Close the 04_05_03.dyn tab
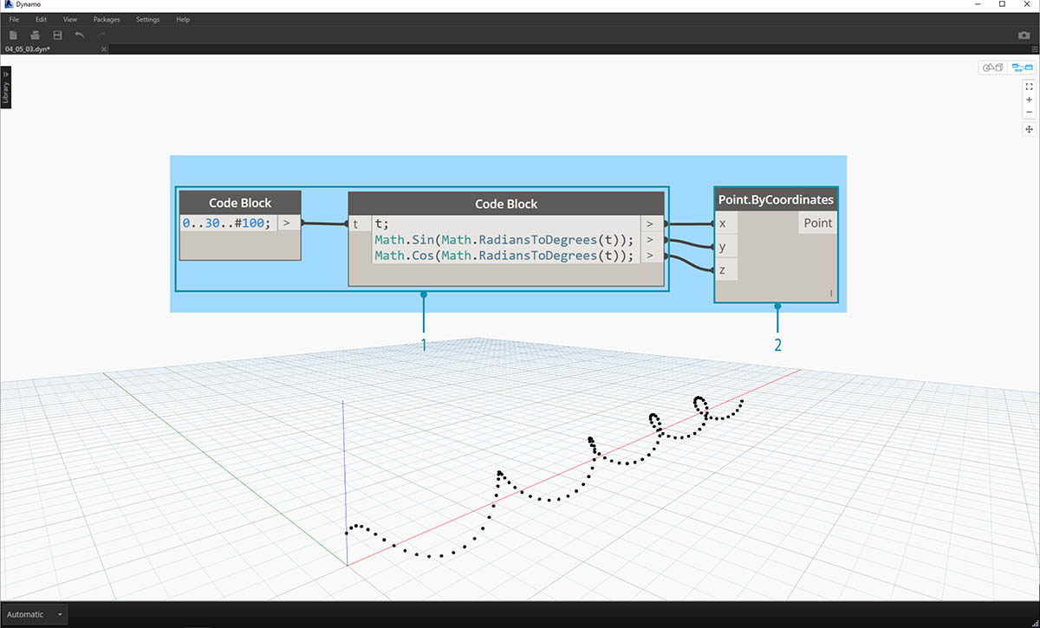Screen dimensions: 1040x628 coord(104,49)
